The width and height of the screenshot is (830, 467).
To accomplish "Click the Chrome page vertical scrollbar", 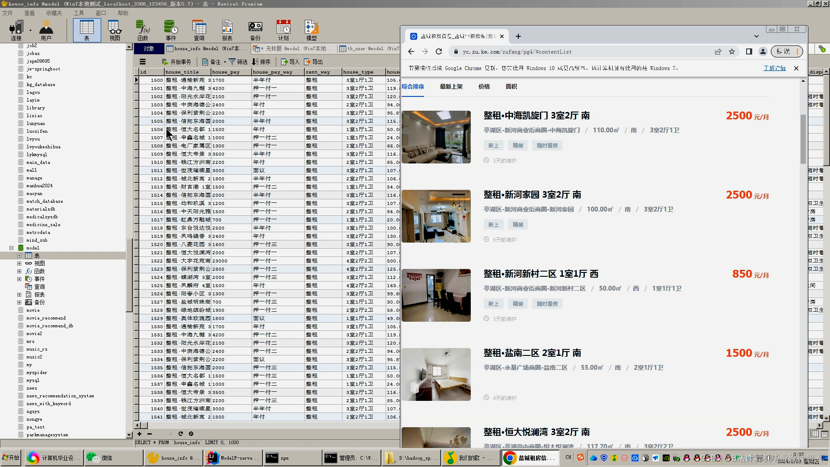I will [803, 138].
